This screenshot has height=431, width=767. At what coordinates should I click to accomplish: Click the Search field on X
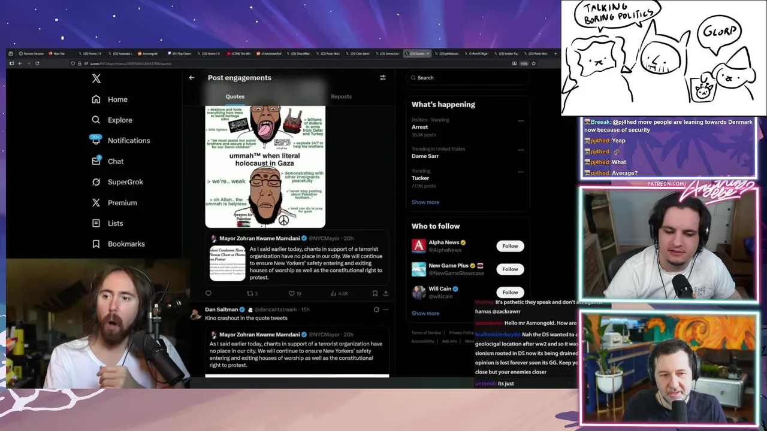tap(467, 77)
